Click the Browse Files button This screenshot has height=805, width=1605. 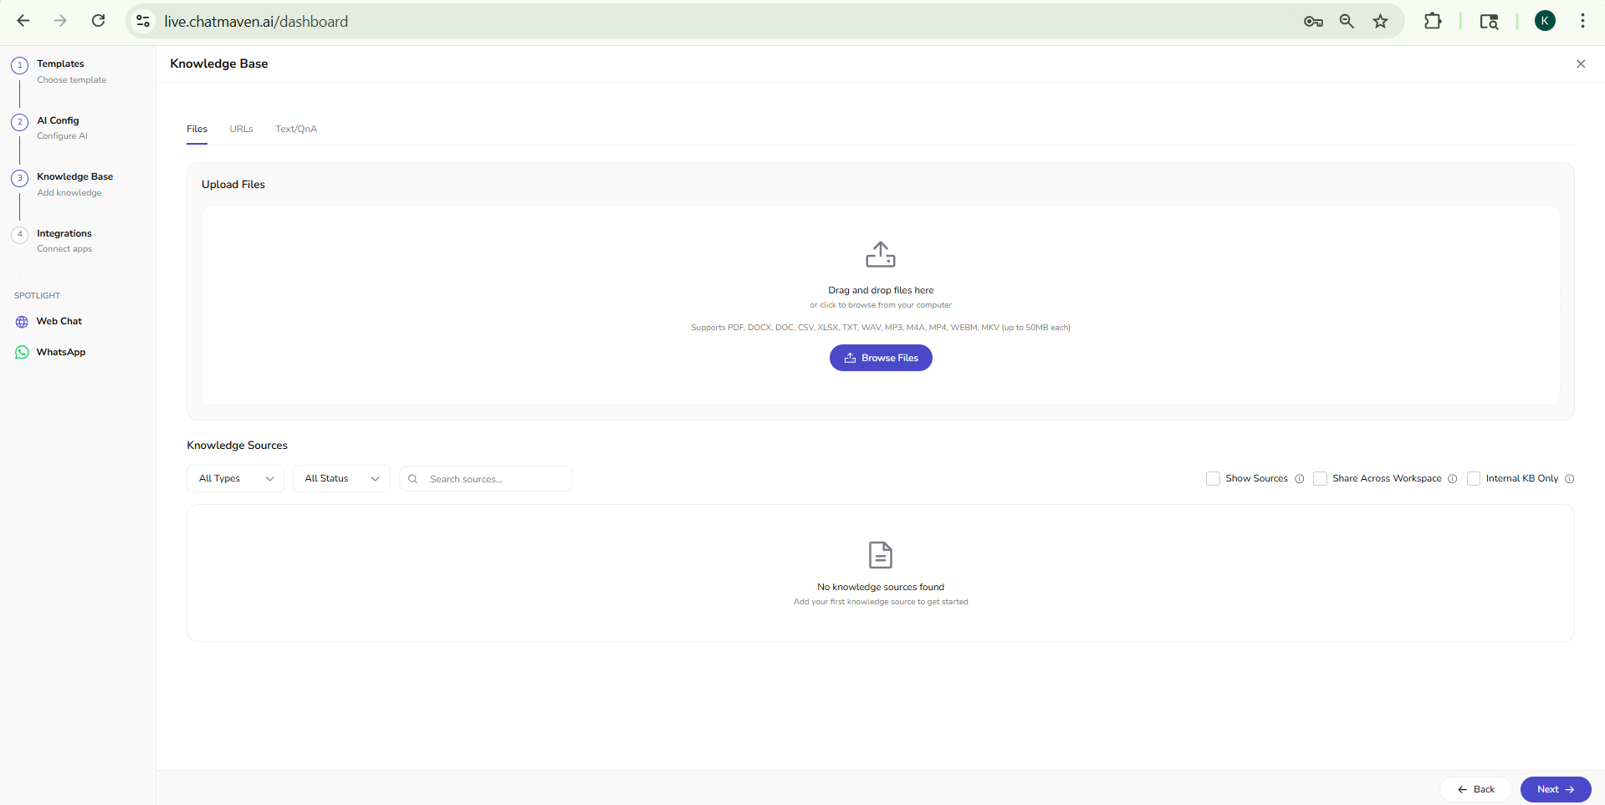click(x=880, y=358)
